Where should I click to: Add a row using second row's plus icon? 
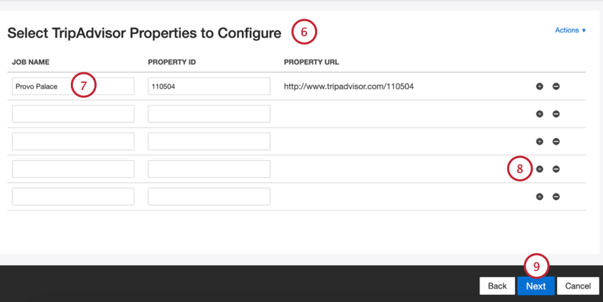[539, 114]
